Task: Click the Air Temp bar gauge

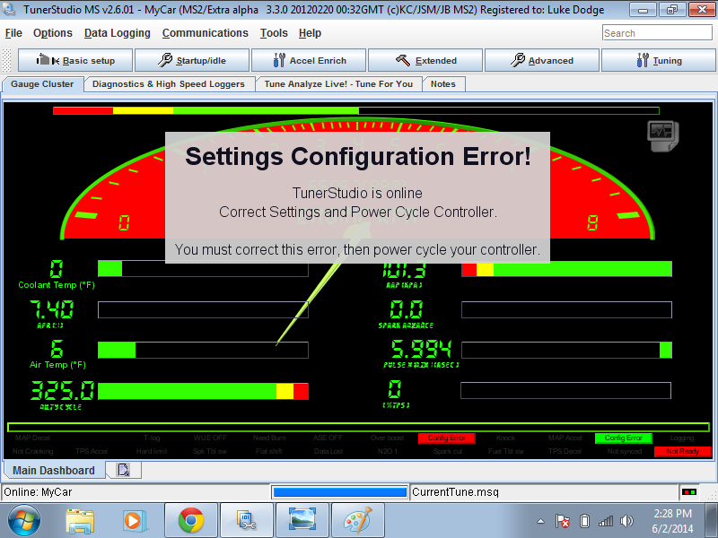Action: (203, 350)
